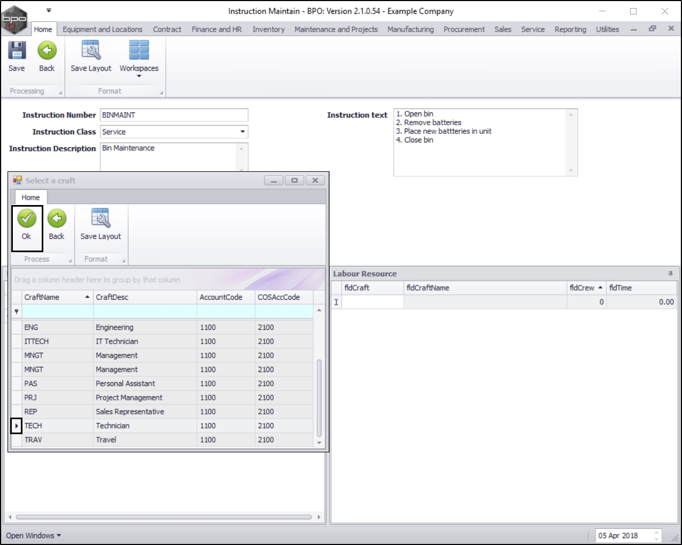682x545 pixels.
Task: Open the Open Windows dropdown
Action: pos(34,535)
